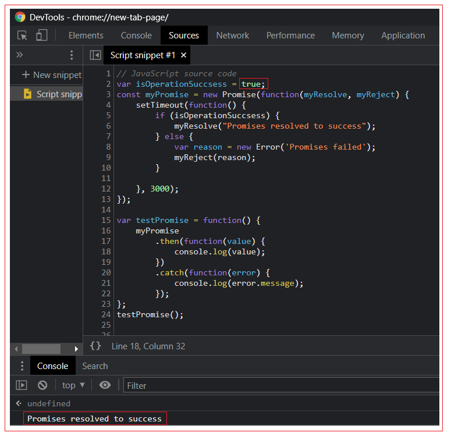
Task: Click the true value on line 2
Action: [251, 84]
